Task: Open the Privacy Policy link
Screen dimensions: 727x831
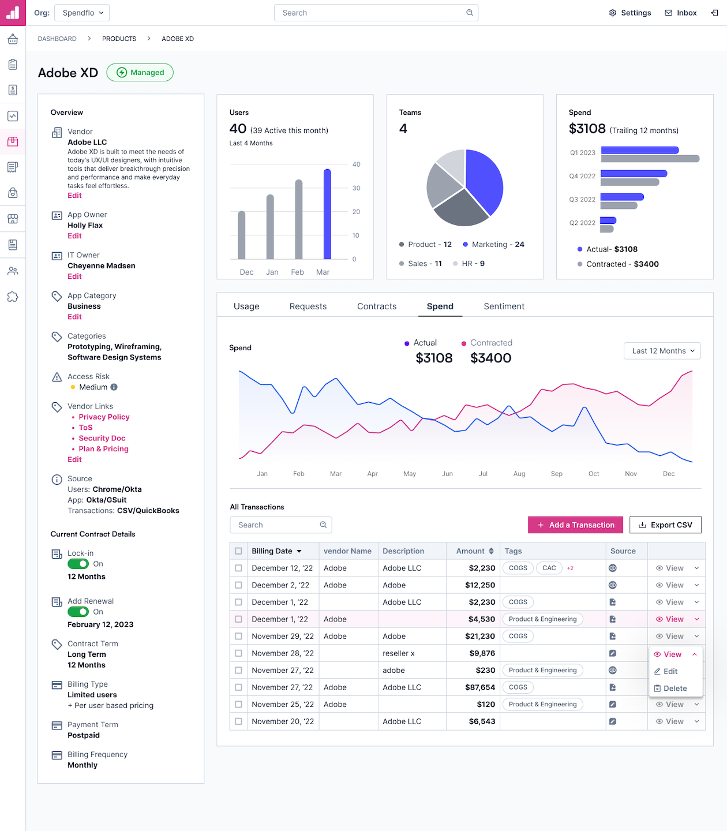Action: (x=104, y=417)
